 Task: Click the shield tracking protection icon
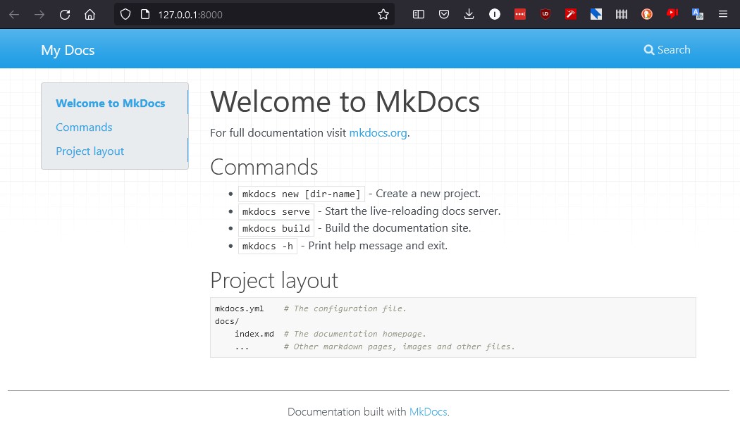point(125,14)
